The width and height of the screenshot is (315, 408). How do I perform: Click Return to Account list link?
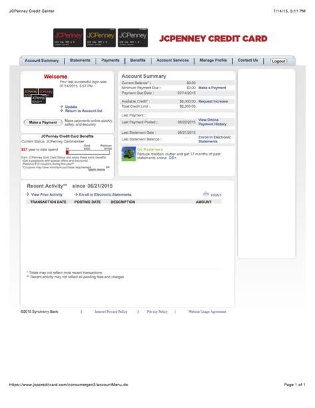84,110
